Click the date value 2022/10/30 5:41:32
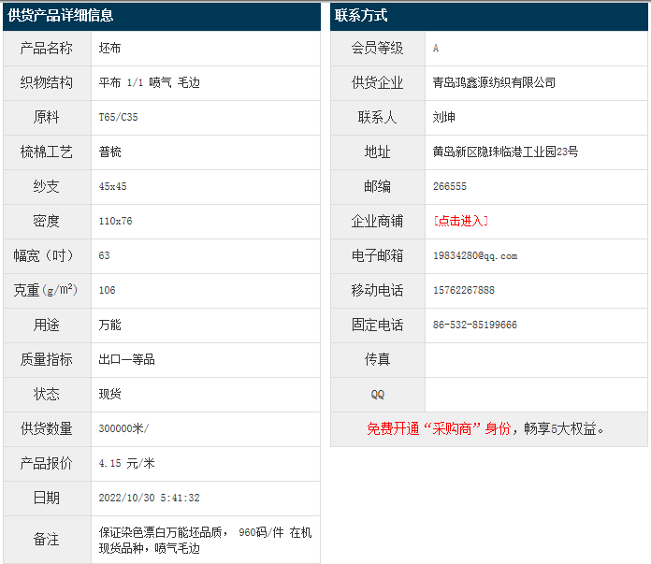Screen dimensions: 651x564 point(149,498)
